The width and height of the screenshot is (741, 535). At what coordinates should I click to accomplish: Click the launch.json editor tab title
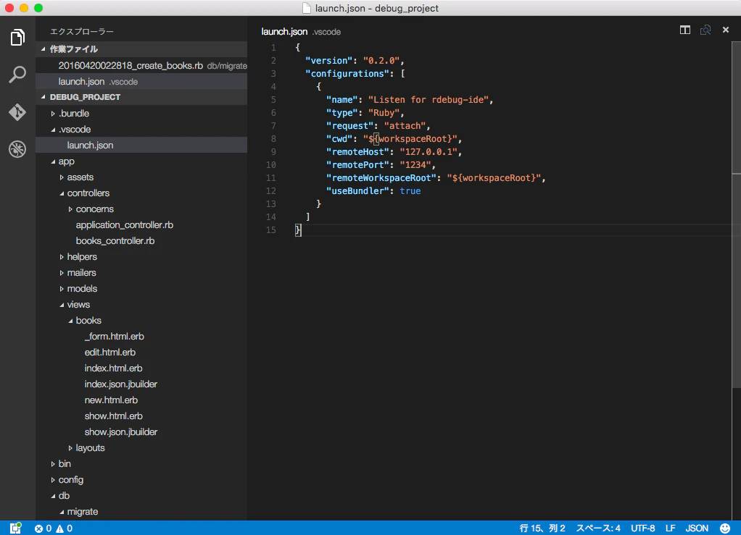click(x=284, y=32)
